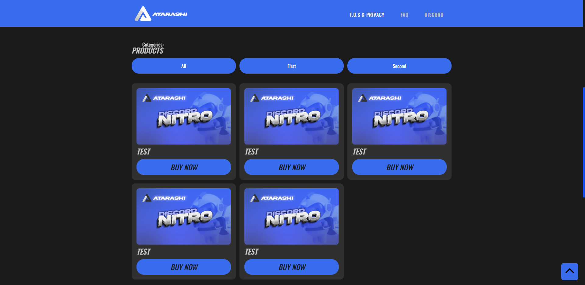Screen dimensions: 585x285
Task: Open the bottom-left Discord Nitro product image
Action: pyautogui.click(x=184, y=216)
